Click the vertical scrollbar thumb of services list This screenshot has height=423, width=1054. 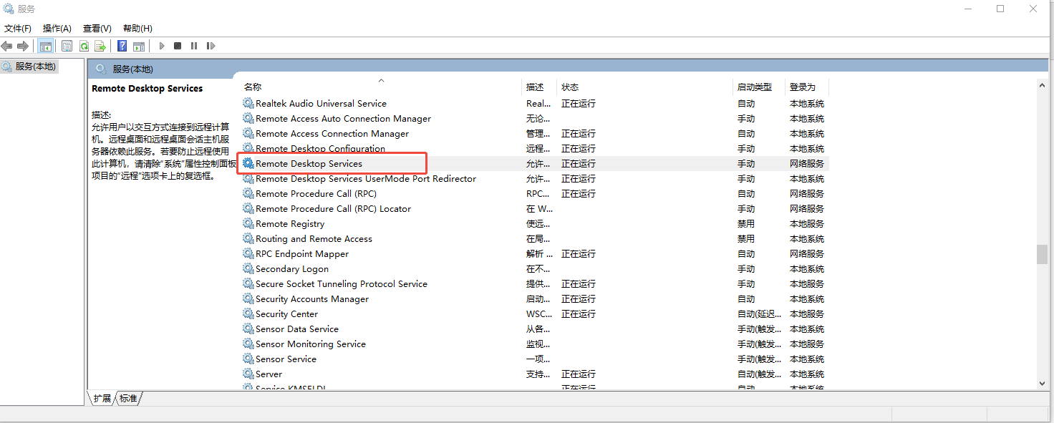tap(1042, 254)
